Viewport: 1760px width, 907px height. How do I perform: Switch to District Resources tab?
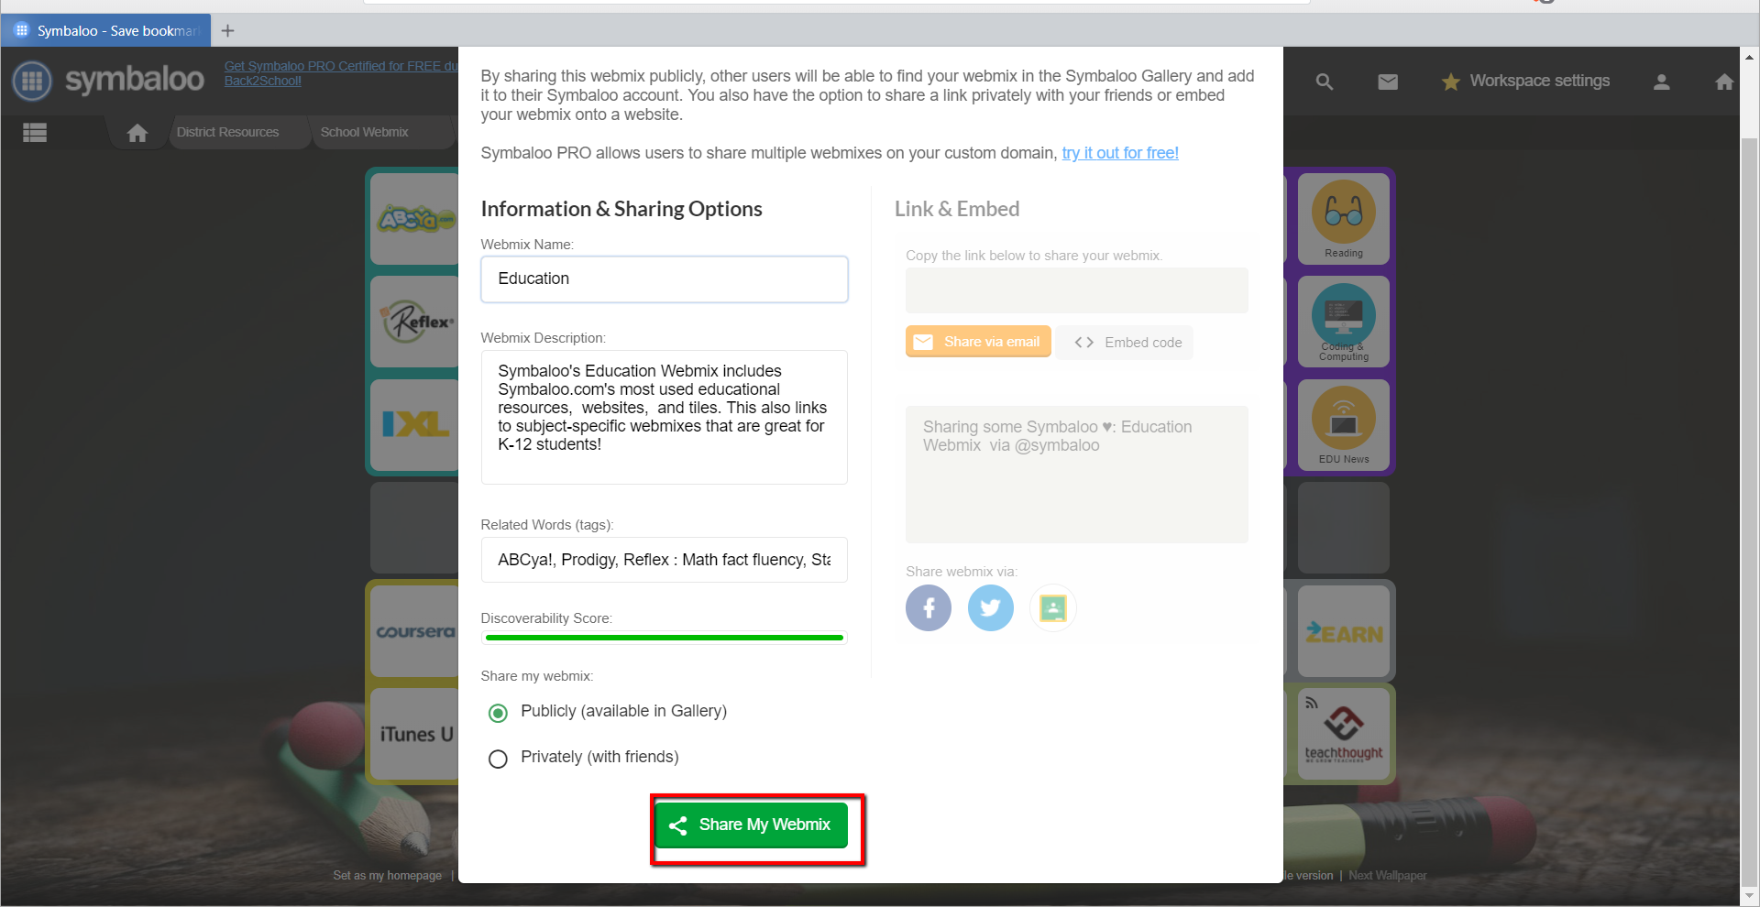(228, 133)
